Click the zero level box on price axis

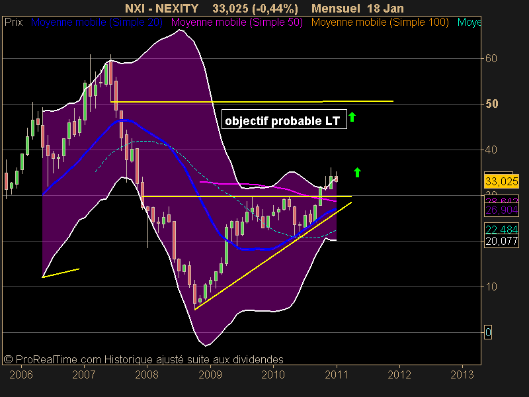(488, 332)
